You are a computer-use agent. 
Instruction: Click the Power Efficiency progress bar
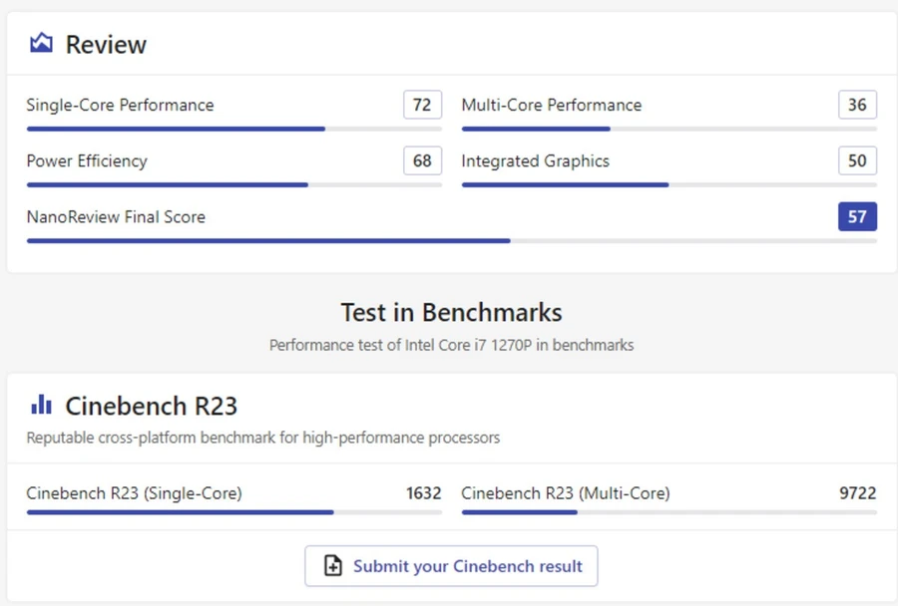[x=234, y=184]
